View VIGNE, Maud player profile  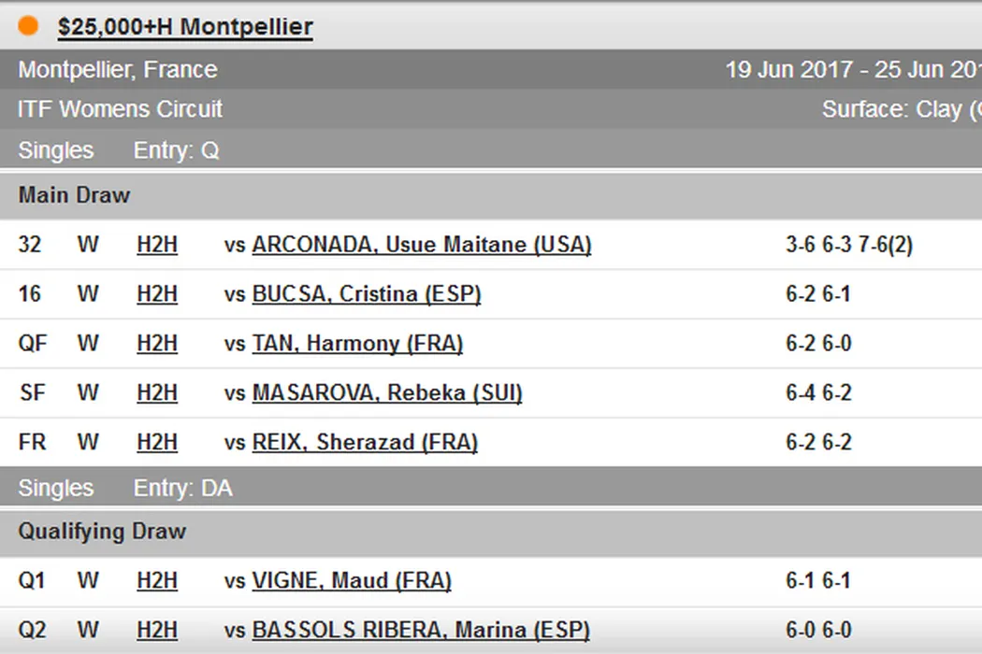352,581
